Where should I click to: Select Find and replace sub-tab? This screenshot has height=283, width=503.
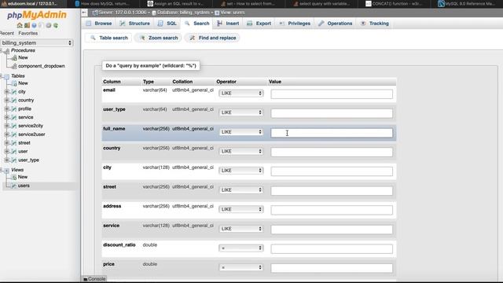pyautogui.click(x=213, y=38)
